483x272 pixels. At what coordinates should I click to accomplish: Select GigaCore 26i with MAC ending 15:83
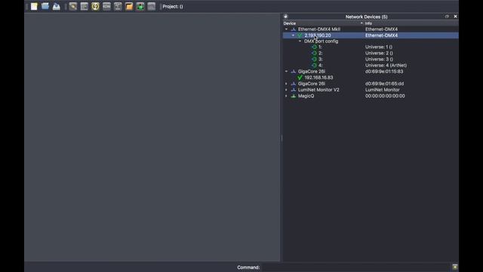pos(371,72)
